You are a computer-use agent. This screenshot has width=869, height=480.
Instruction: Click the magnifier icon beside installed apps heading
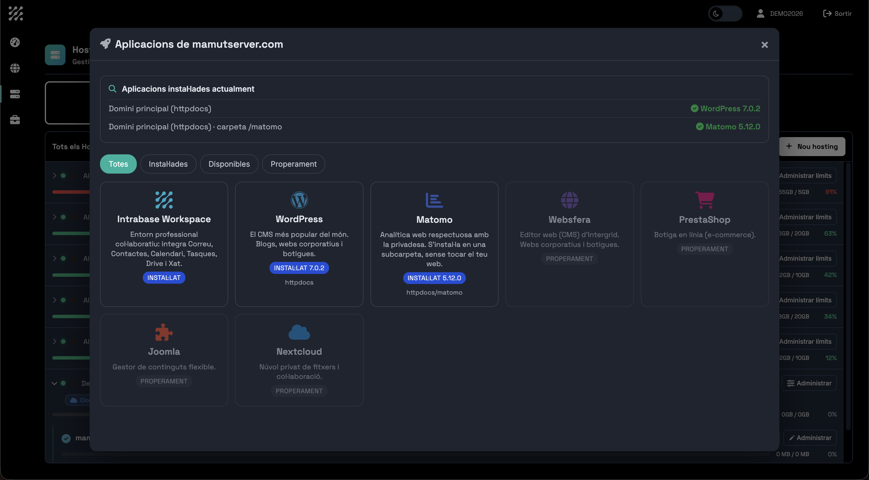[x=112, y=89]
